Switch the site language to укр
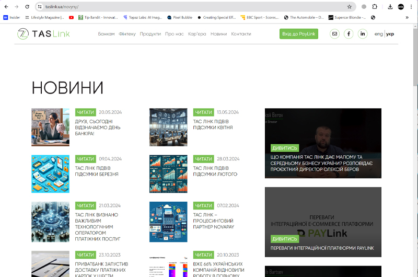This screenshot has width=418, height=277. click(x=390, y=34)
